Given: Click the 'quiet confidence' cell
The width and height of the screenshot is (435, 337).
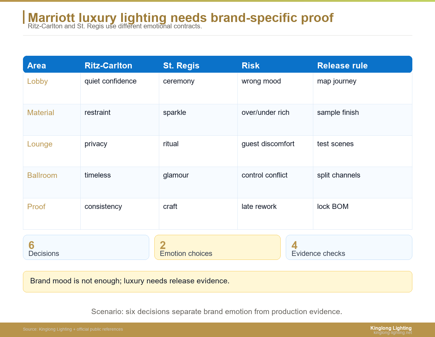Looking at the screenshot, I should point(120,88).
